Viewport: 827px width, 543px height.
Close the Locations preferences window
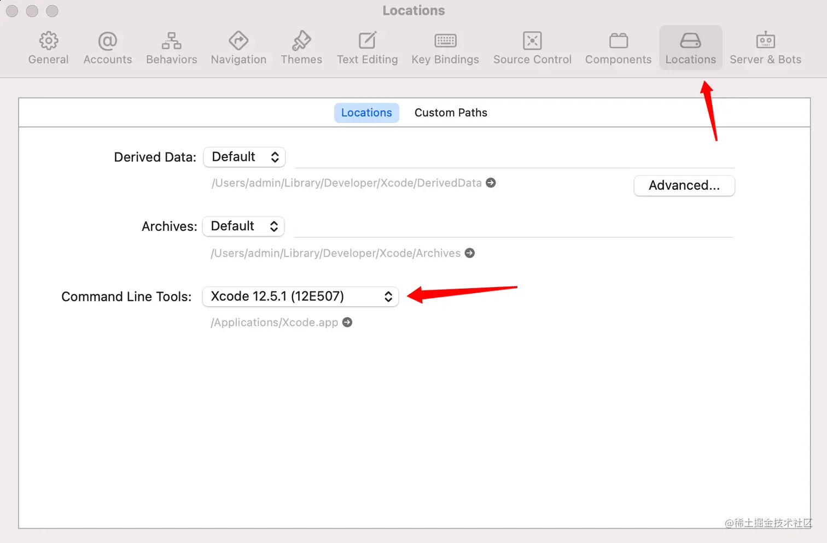coord(12,11)
